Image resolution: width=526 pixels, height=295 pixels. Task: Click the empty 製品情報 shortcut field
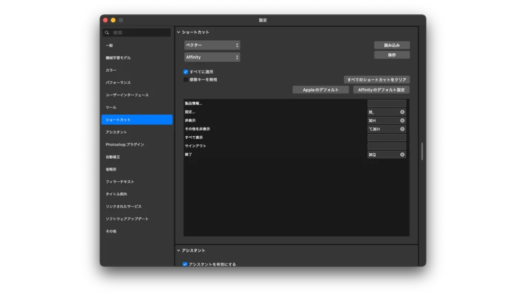pos(386,103)
